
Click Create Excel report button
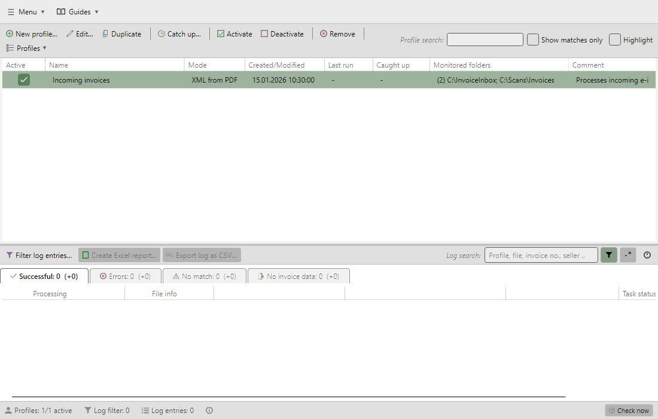pyautogui.click(x=119, y=255)
